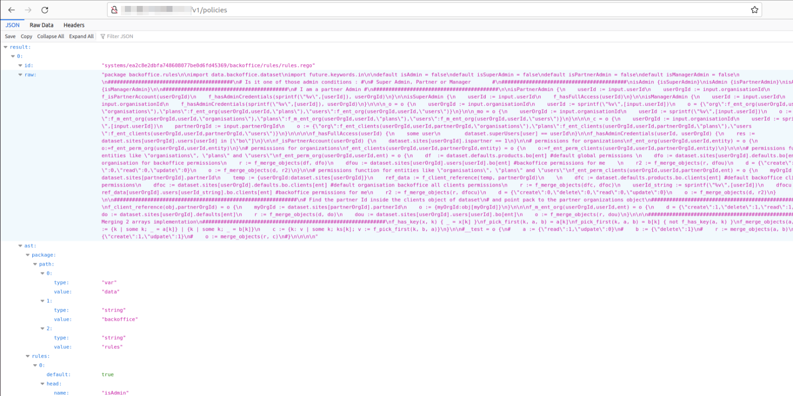Image resolution: width=793 pixels, height=396 pixels.
Task: Collapse the path node
Action: coord(35,264)
